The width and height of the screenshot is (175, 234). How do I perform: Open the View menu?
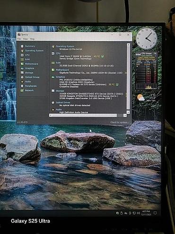point(25,39)
